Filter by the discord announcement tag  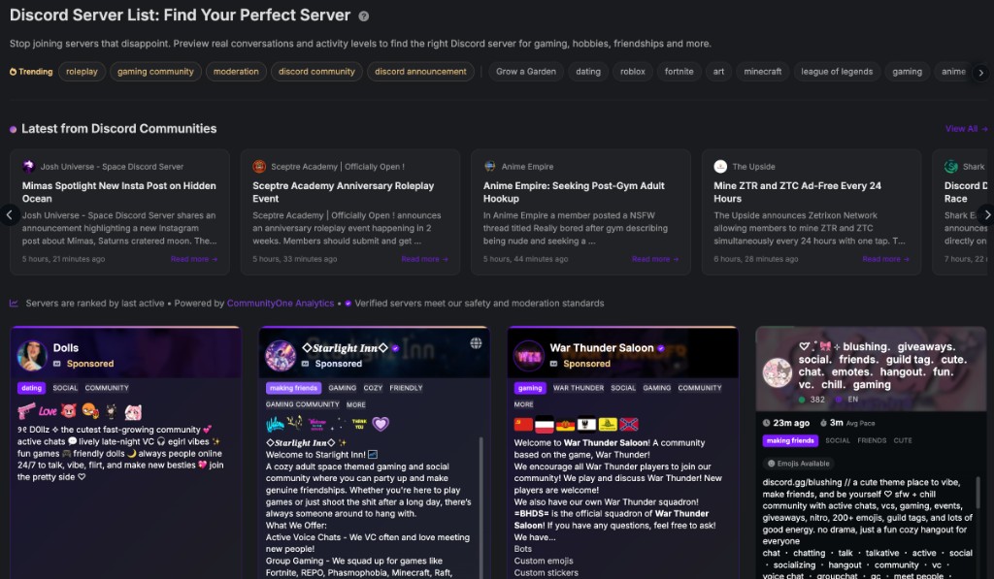420,72
